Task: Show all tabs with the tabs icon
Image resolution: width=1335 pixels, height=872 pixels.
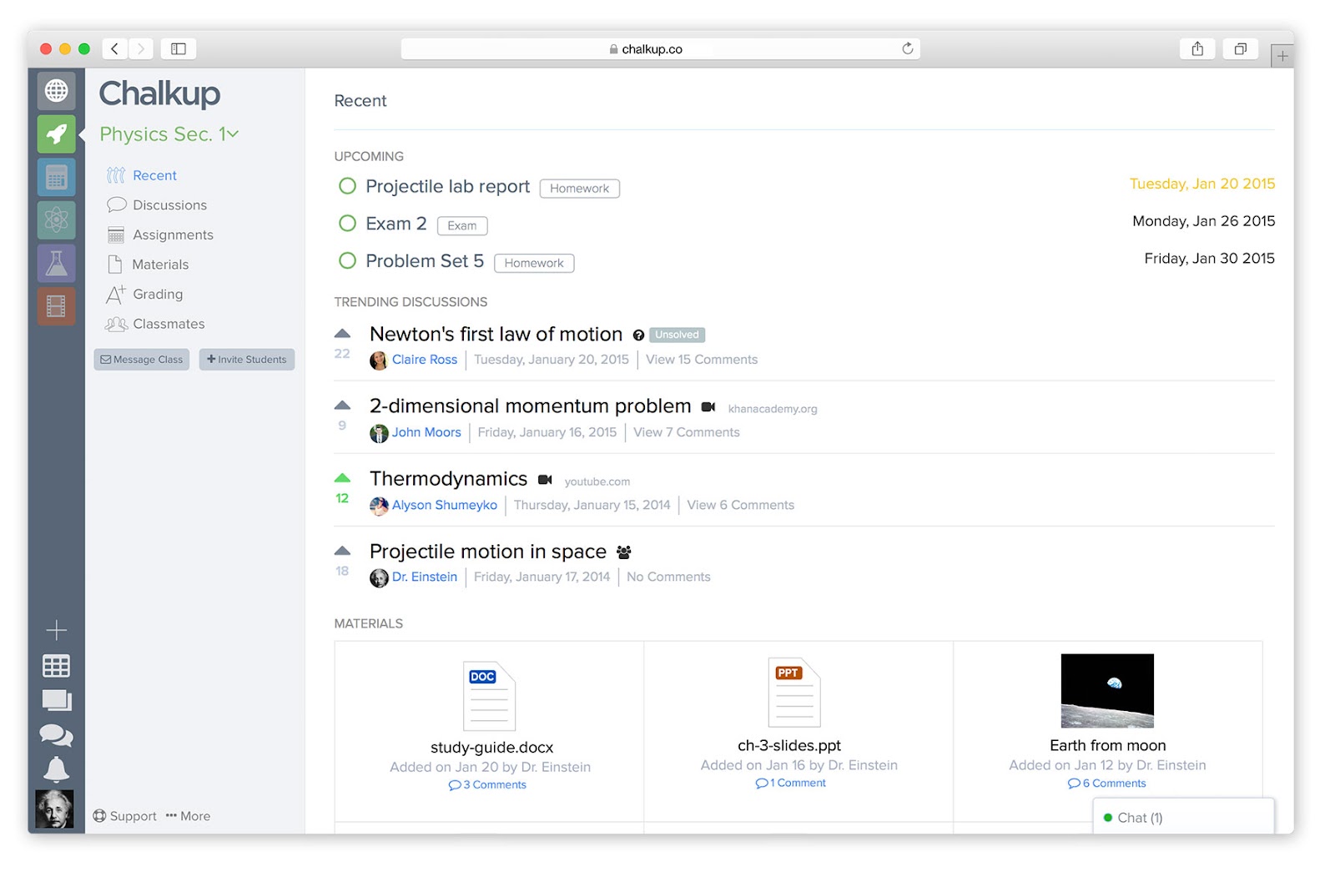Action: coord(1241,48)
